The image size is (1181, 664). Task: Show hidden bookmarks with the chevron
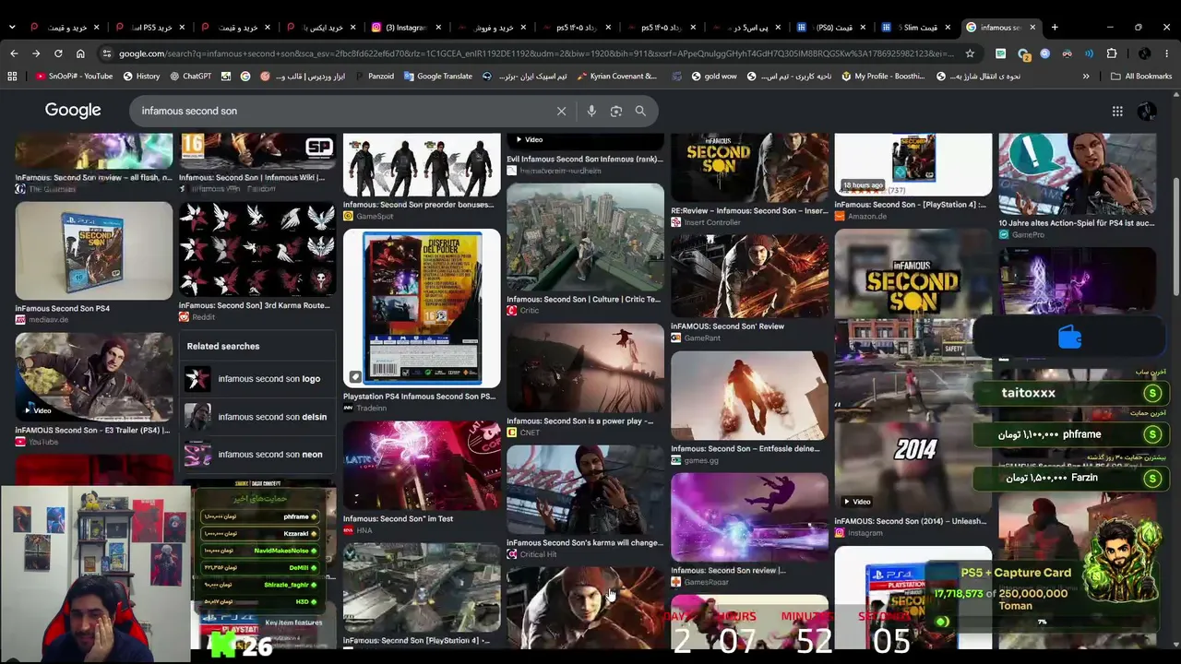pyautogui.click(x=1086, y=77)
